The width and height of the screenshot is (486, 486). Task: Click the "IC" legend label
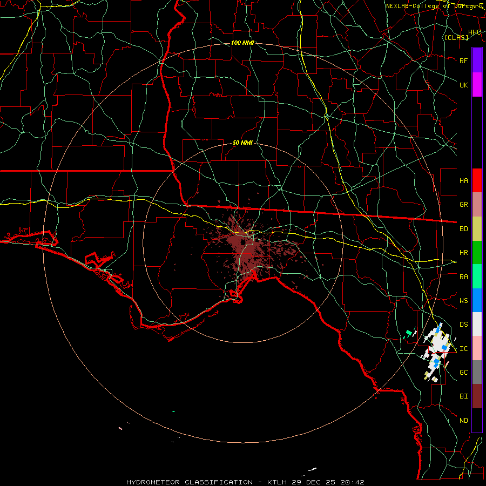[x=463, y=348]
